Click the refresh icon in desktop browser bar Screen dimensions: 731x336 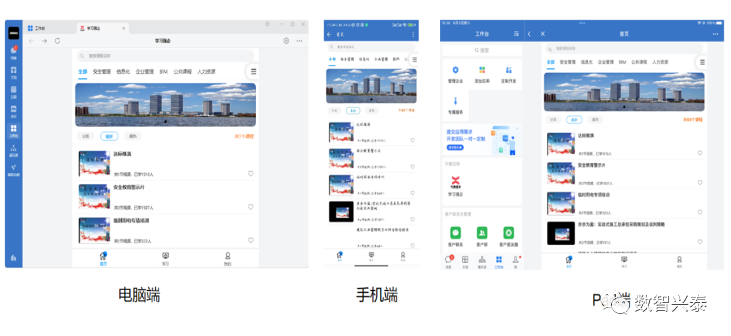click(58, 41)
